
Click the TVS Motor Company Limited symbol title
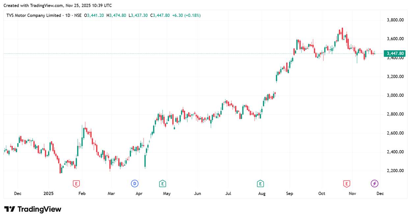click(34, 16)
